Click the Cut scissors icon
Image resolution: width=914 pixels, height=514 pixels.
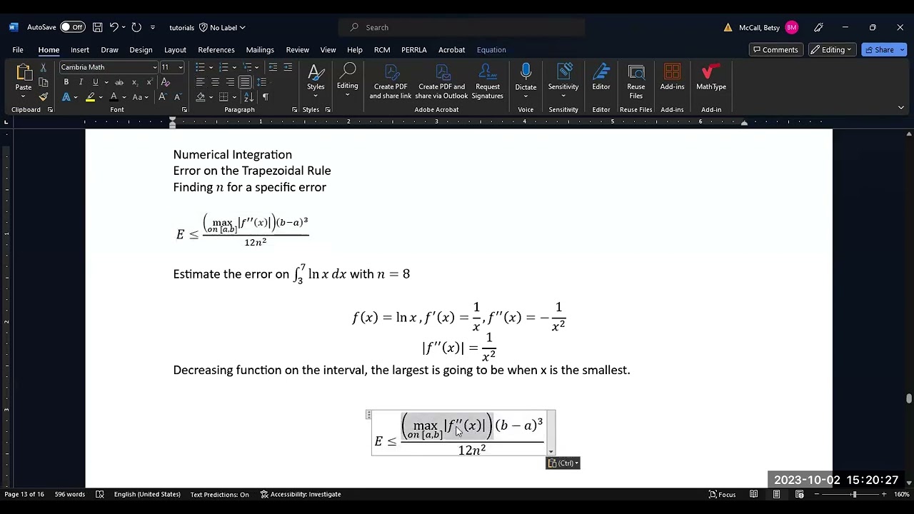43,68
